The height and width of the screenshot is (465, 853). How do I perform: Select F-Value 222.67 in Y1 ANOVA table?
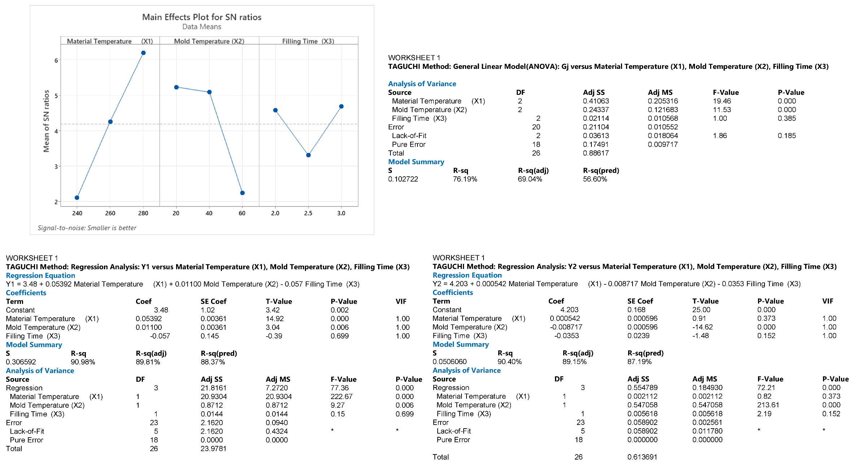click(x=342, y=397)
